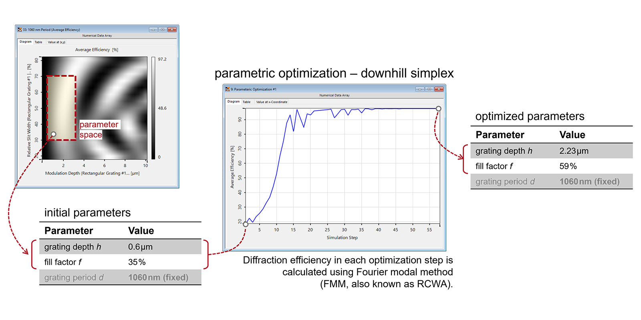Viewport: 641px width, 320px height.
Task: Open the Value at (x,y) tab
Action: (x=56, y=42)
